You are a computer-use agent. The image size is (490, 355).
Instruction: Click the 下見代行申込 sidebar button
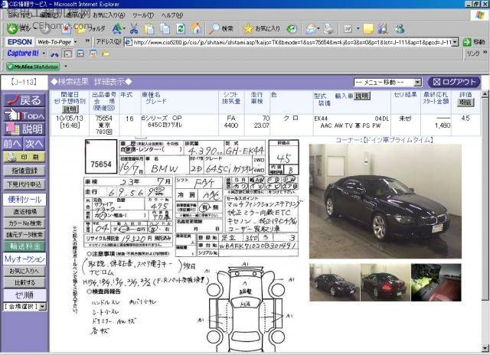click(24, 184)
